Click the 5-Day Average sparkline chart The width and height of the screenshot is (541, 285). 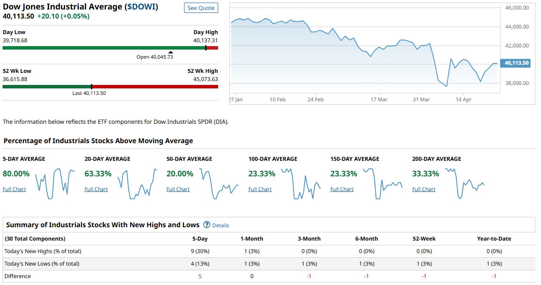[55, 184]
